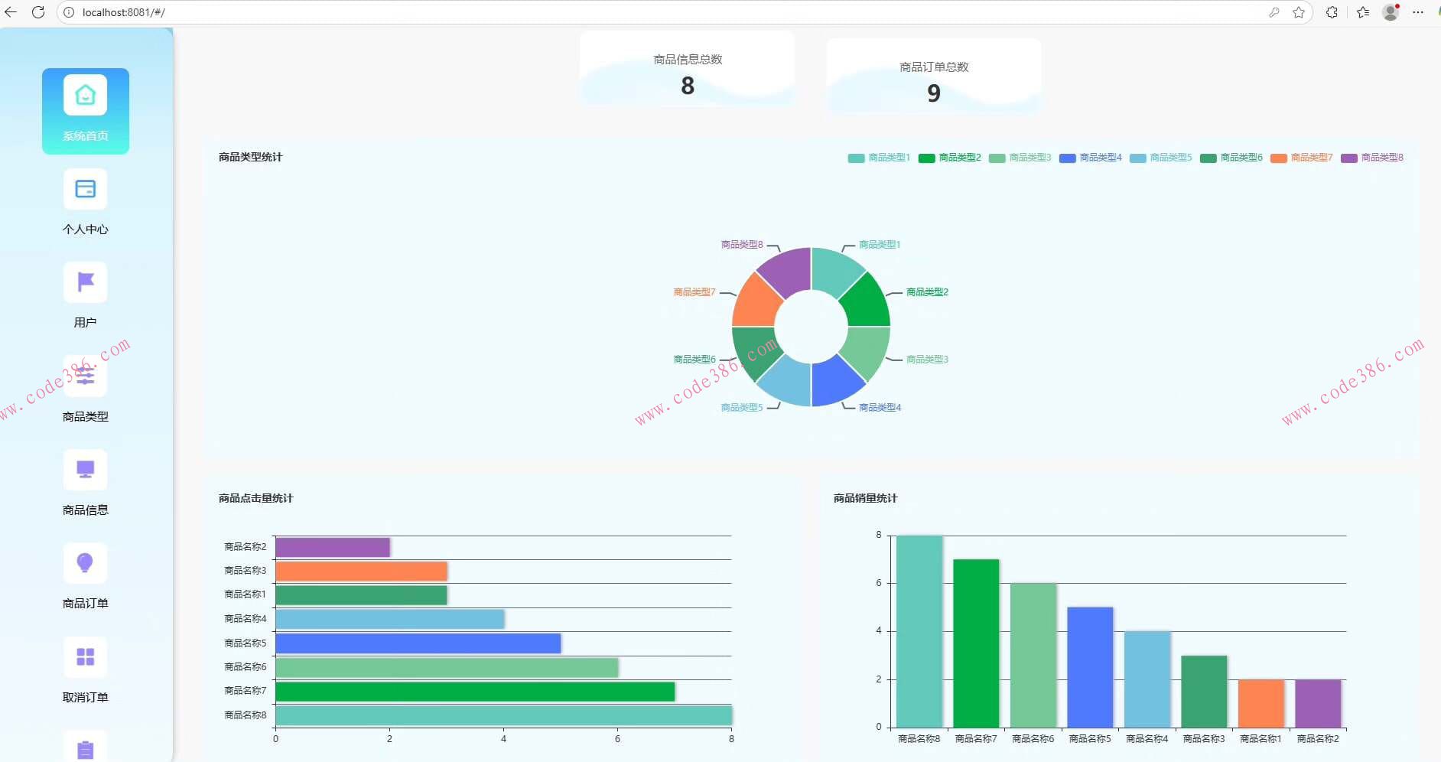Select the 取消订单 menu label
The width and height of the screenshot is (1441, 762).
(x=86, y=697)
